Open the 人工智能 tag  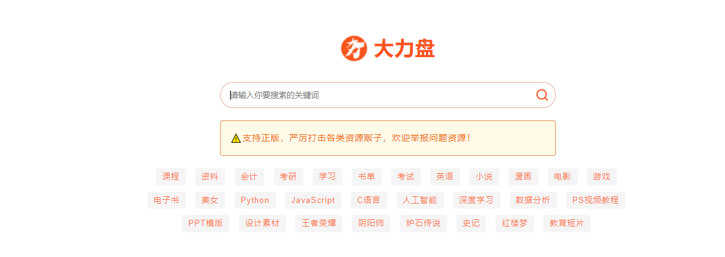420,201
